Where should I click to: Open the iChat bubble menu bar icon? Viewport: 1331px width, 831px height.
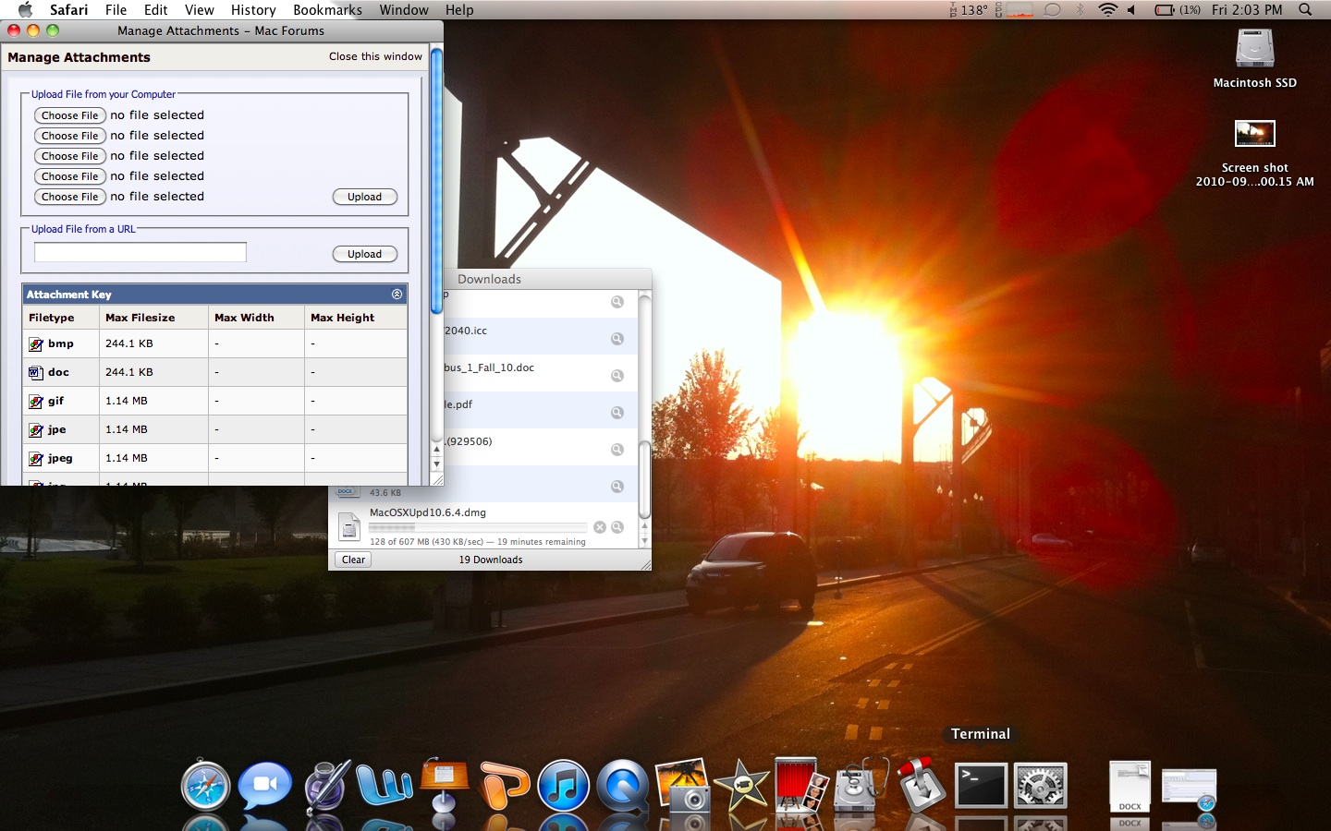pyautogui.click(x=1052, y=10)
